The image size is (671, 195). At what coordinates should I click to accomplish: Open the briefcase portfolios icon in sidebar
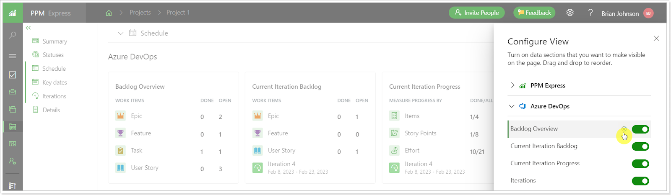point(13,92)
